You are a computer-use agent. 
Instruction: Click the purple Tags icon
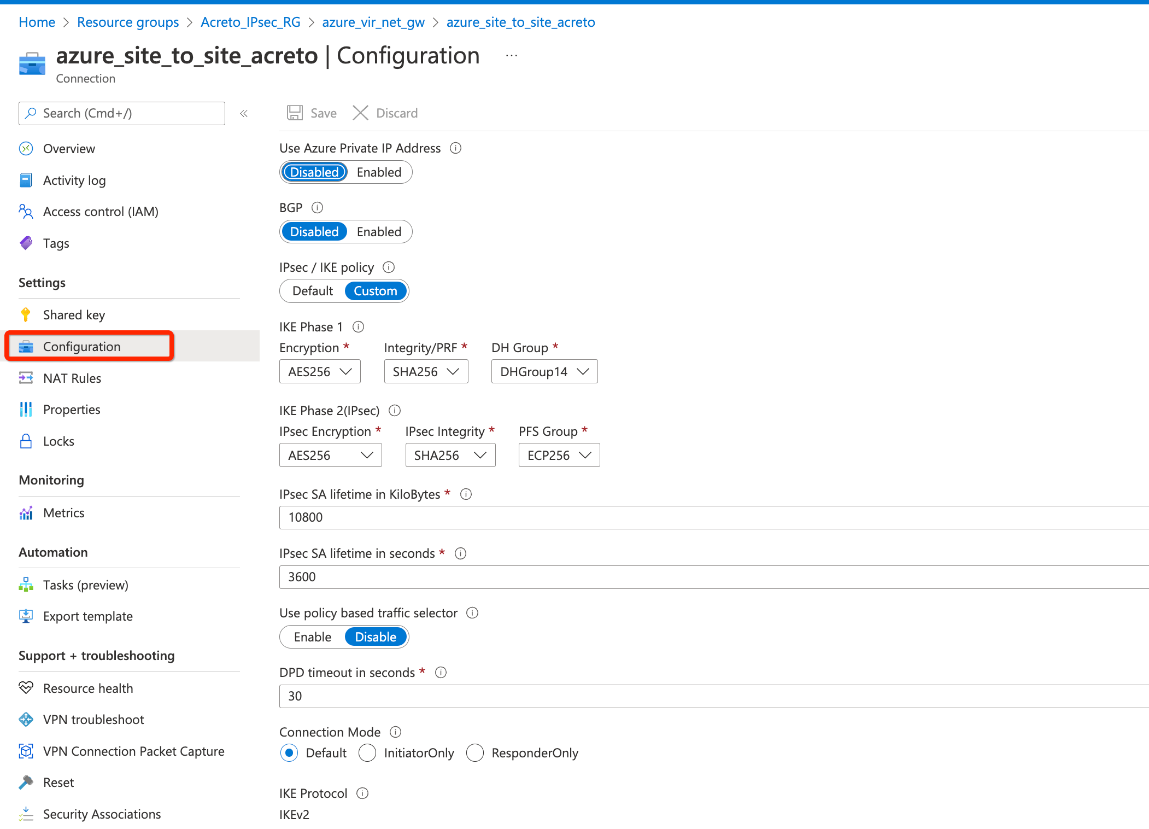tap(26, 243)
